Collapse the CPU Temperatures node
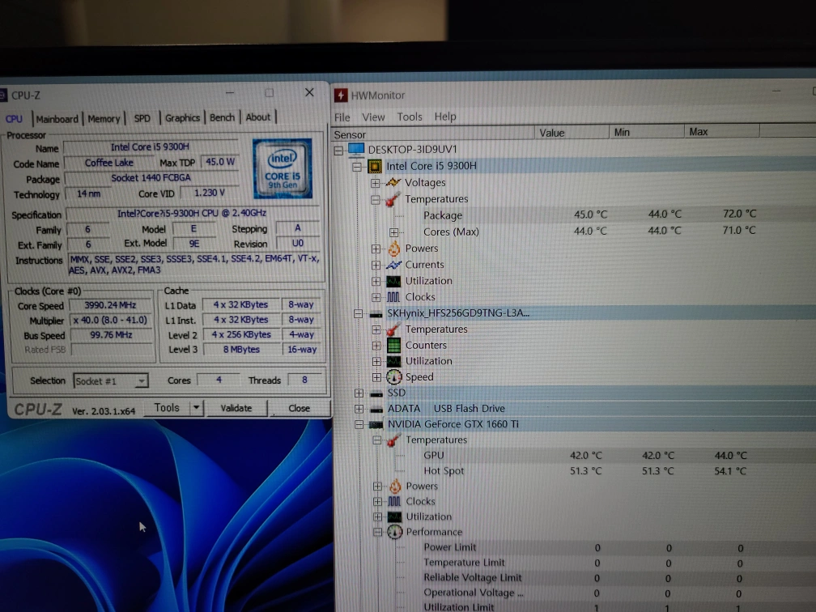The image size is (816, 612). click(x=376, y=200)
